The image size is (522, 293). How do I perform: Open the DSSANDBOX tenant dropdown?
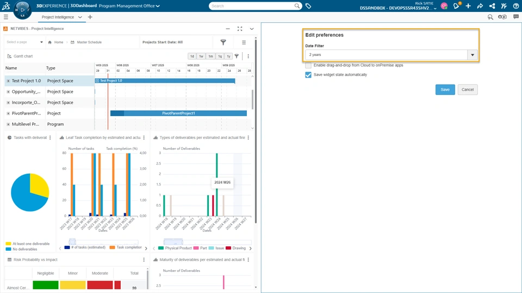(x=435, y=9)
